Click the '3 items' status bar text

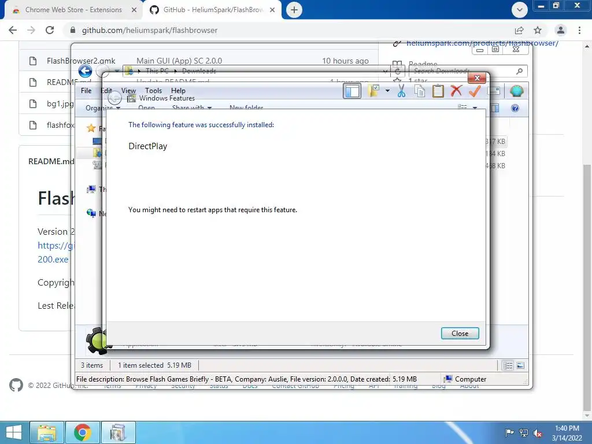point(92,365)
